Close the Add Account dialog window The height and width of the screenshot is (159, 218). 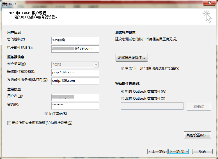click(x=209, y=3)
